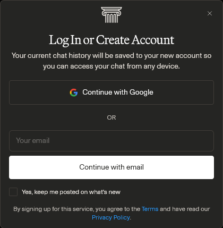The width and height of the screenshot is (223, 228).
Task: Click the 'Log In or Create Account' heading
Action: click(111, 40)
